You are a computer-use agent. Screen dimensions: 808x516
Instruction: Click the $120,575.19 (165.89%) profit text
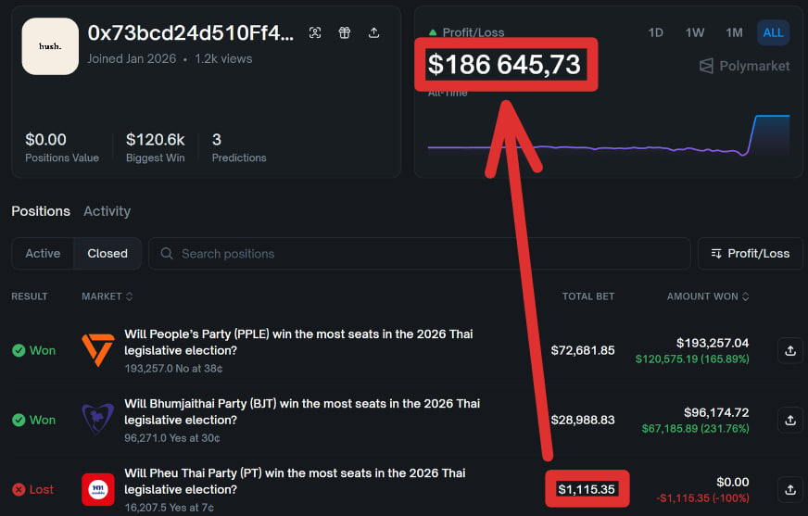pyautogui.click(x=692, y=359)
